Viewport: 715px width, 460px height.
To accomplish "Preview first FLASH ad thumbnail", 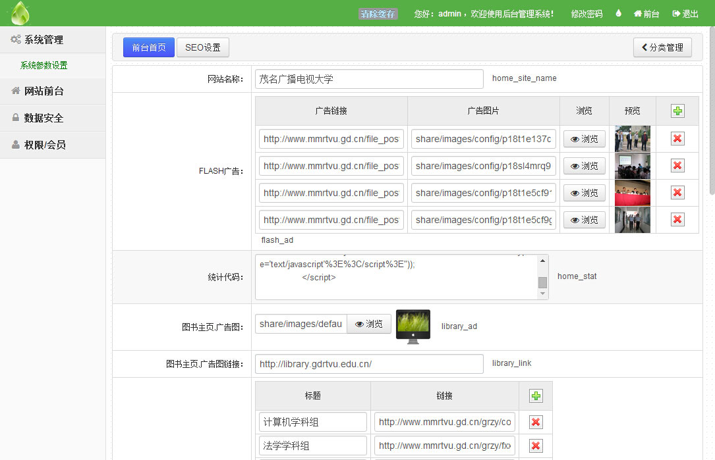I will (633, 138).
